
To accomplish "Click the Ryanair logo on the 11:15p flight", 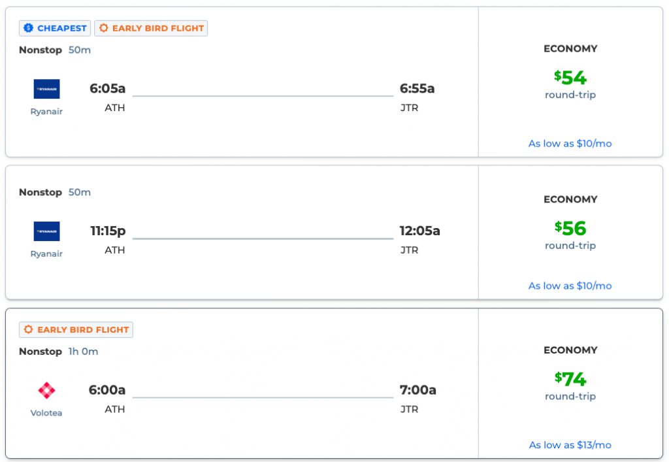I will click(46, 231).
